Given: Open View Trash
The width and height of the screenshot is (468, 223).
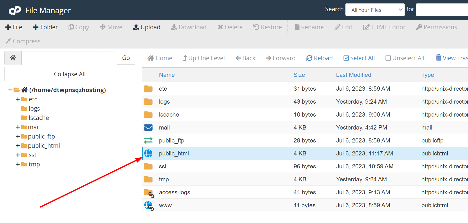Looking at the screenshot, I should (x=452, y=58).
